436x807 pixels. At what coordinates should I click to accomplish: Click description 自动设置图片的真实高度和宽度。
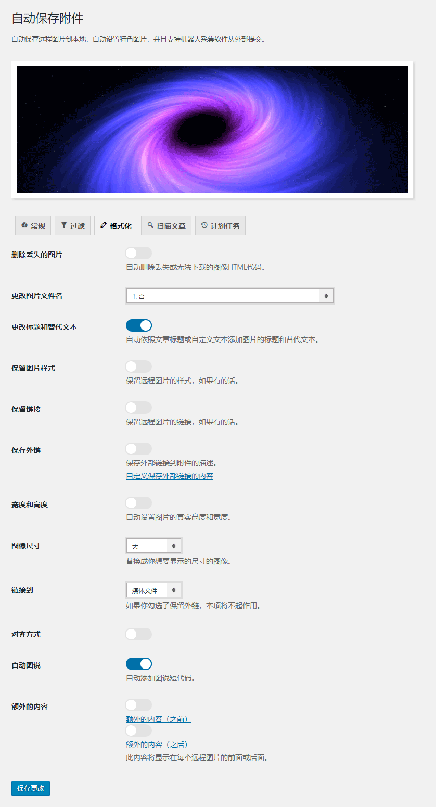[178, 517]
